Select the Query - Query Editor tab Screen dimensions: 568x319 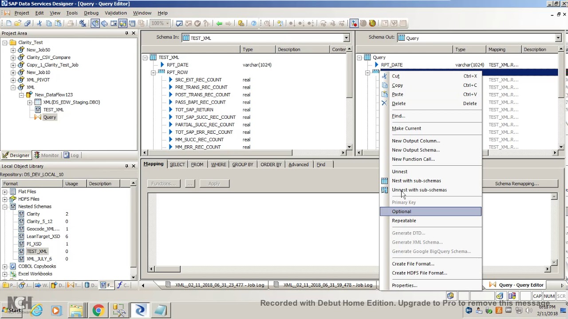517,285
